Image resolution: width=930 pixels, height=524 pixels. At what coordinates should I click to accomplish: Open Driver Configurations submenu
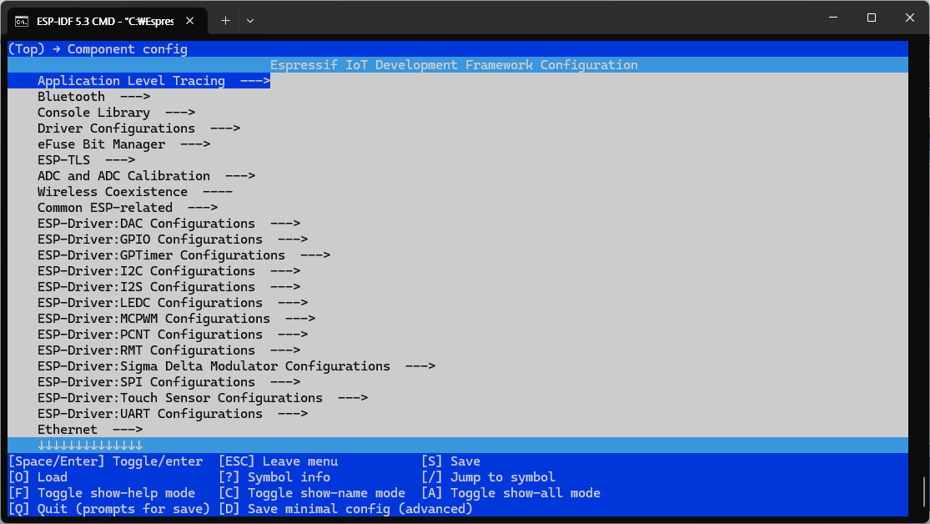138,128
